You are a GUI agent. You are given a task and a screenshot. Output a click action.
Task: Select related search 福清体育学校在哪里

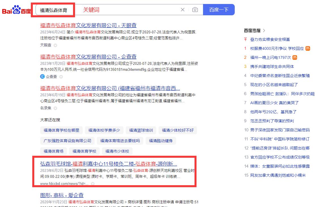pyautogui.click(x=61, y=130)
